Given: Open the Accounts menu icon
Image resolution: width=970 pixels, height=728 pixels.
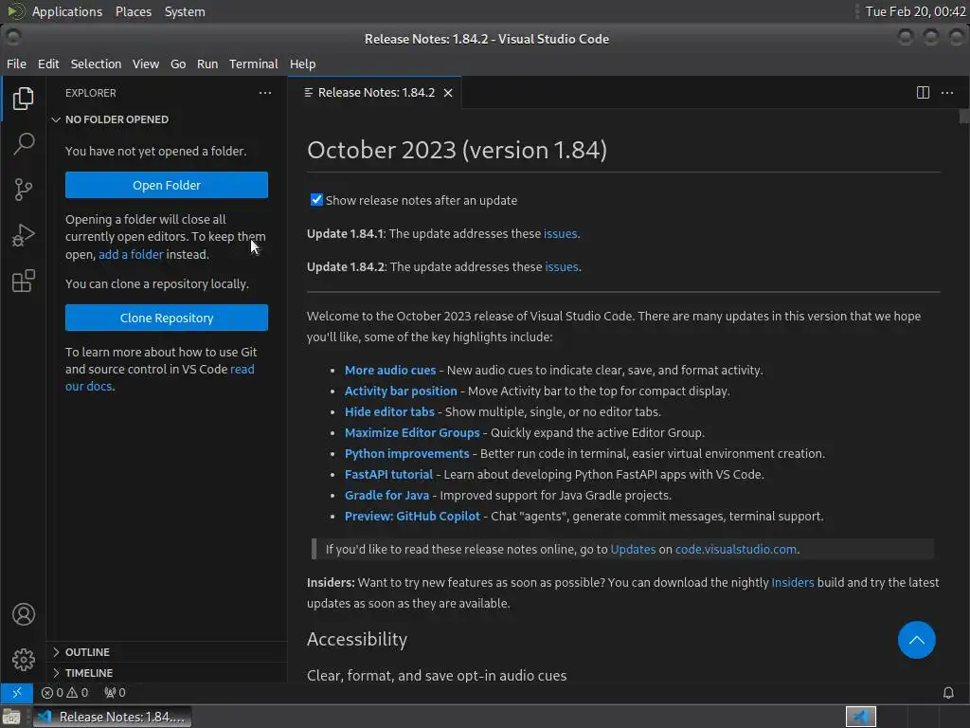Looking at the screenshot, I should coord(24,614).
